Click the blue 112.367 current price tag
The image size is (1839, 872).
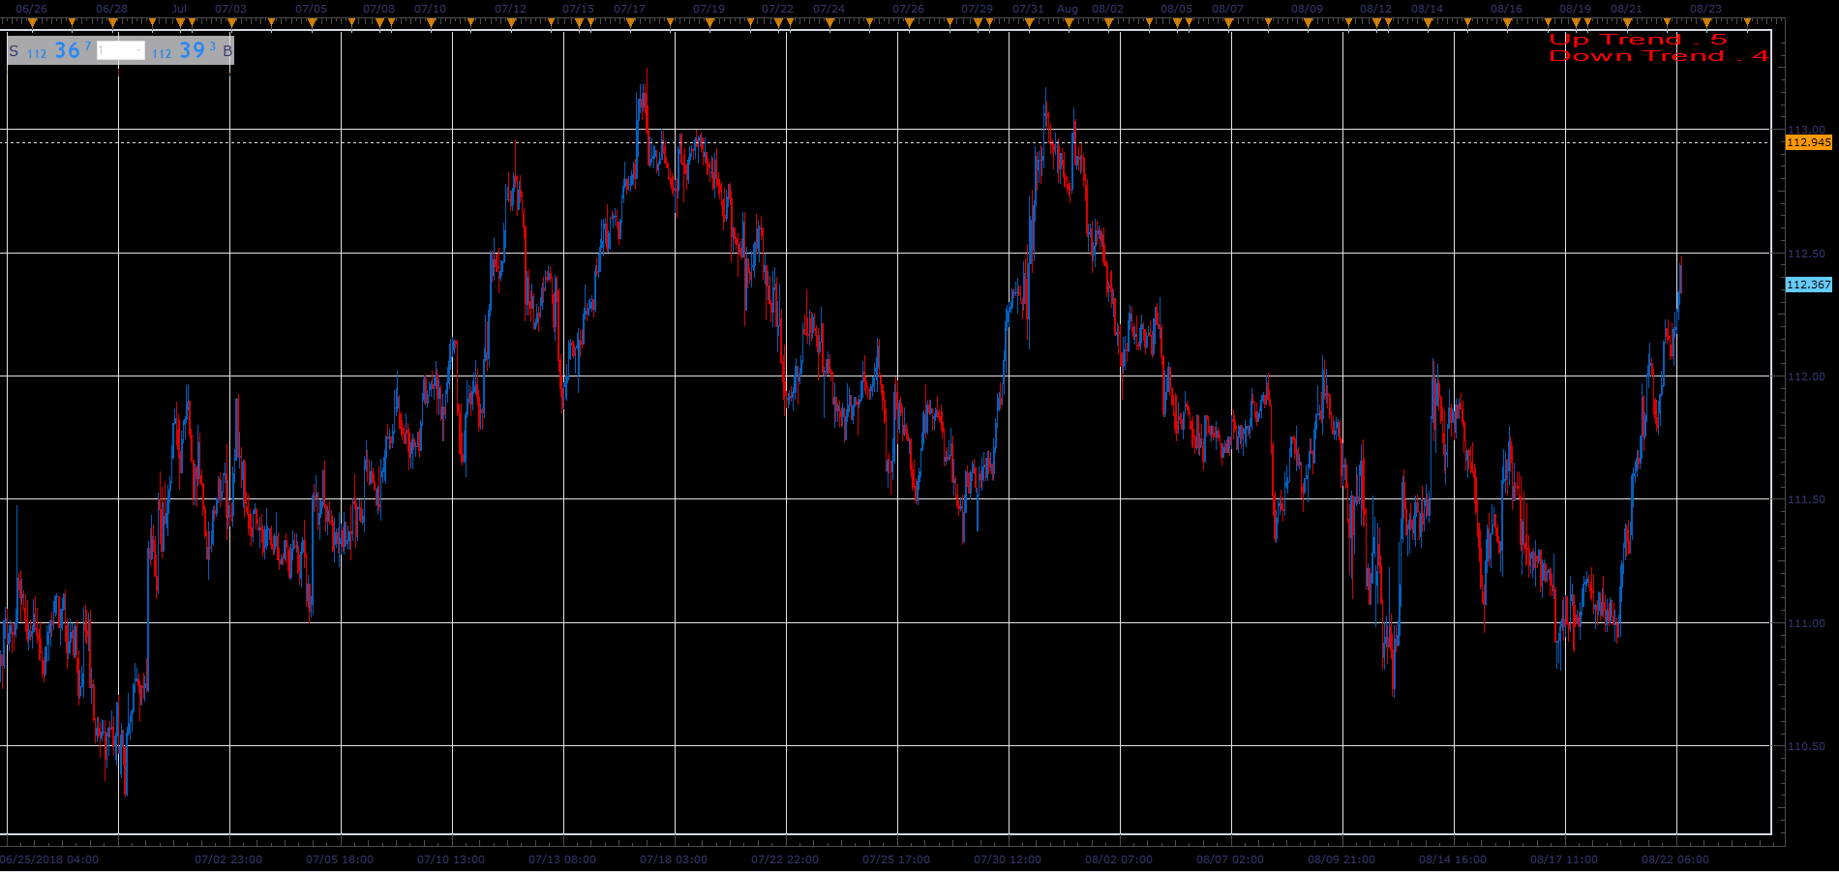coord(1808,285)
